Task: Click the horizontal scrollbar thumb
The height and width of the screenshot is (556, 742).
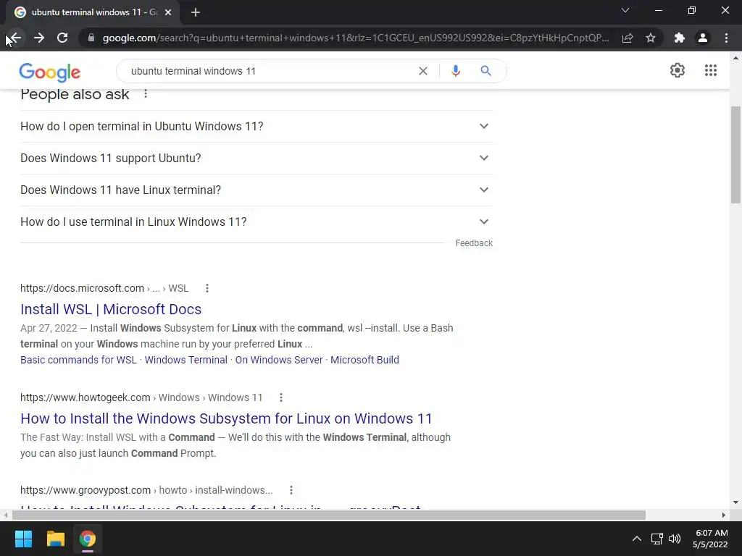Action: point(328,515)
